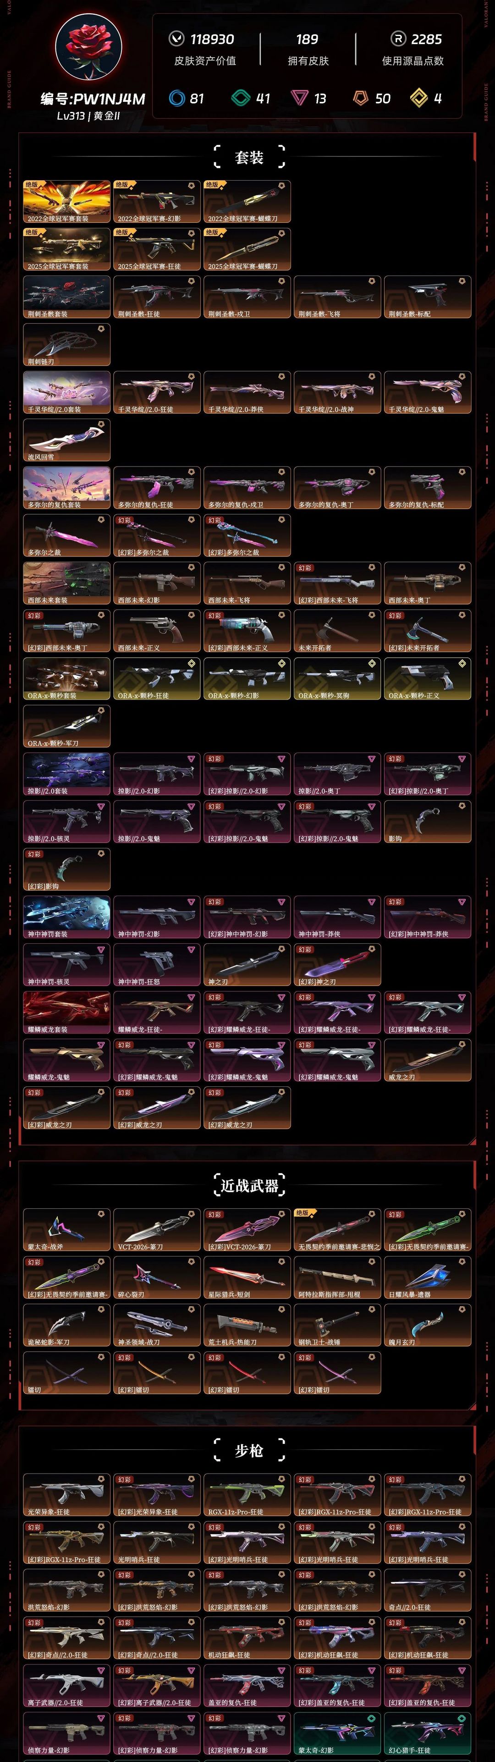495x1762 pixels.
Task: Jump to the 近战武器 section header
Action: tap(249, 1185)
